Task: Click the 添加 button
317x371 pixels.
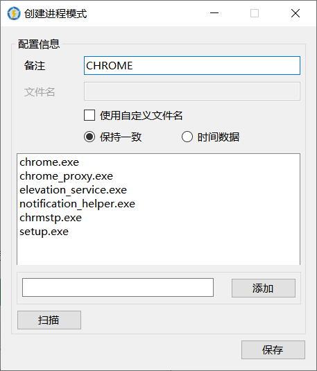Action: [264, 288]
